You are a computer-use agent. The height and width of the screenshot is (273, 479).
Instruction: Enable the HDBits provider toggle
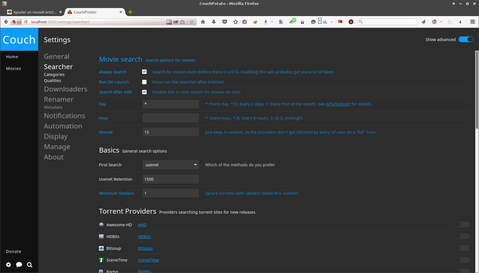(x=462, y=236)
